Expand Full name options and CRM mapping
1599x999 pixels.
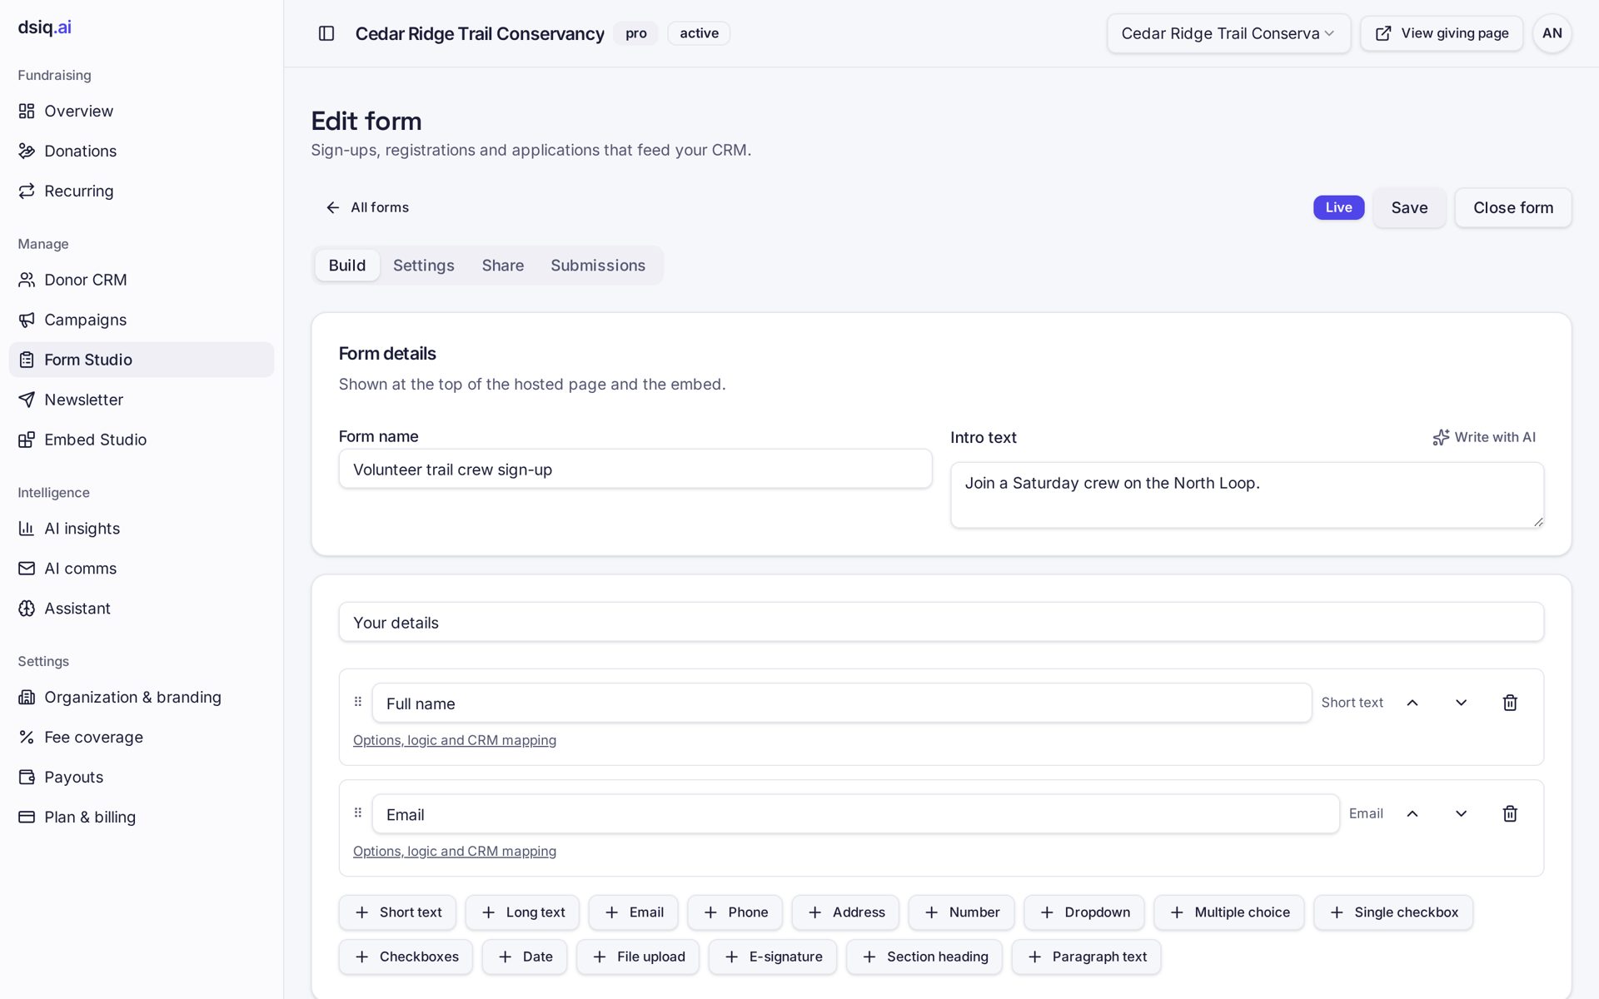[455, 740]
